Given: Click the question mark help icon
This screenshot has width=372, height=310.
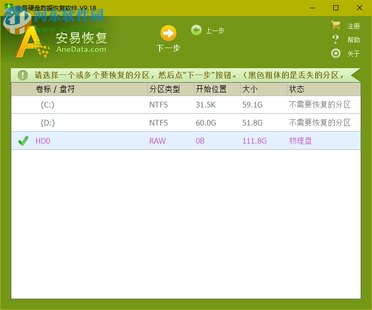Looking at the screenshot, I should (335, 39).
